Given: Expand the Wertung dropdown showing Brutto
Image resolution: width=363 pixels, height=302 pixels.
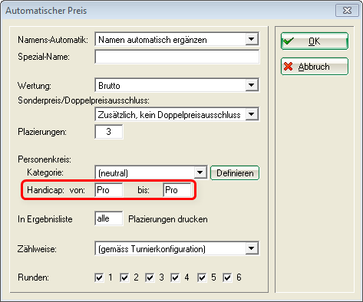Looking at the screenshot, I should point(252,85).
